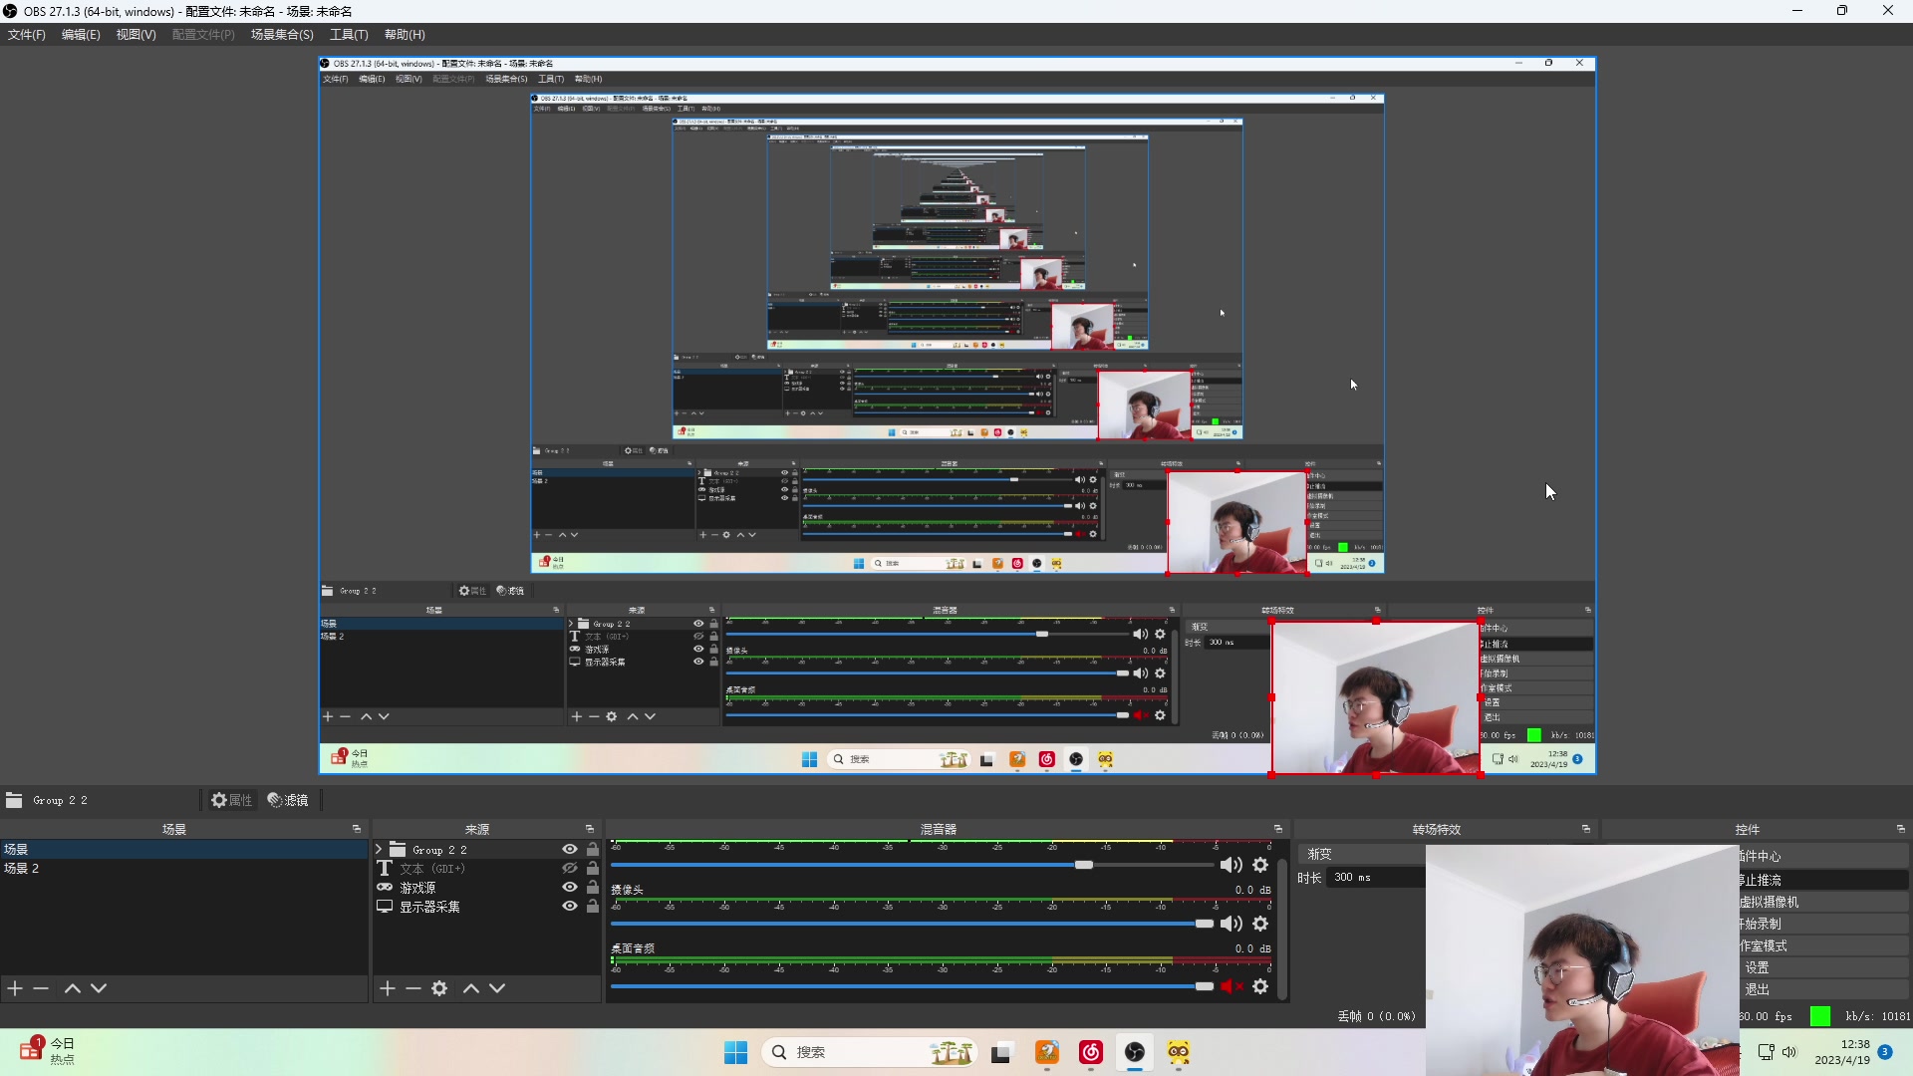Open the 工具(T) menu
Viewport: 1913px width, 1076px height.
(349, 35)
